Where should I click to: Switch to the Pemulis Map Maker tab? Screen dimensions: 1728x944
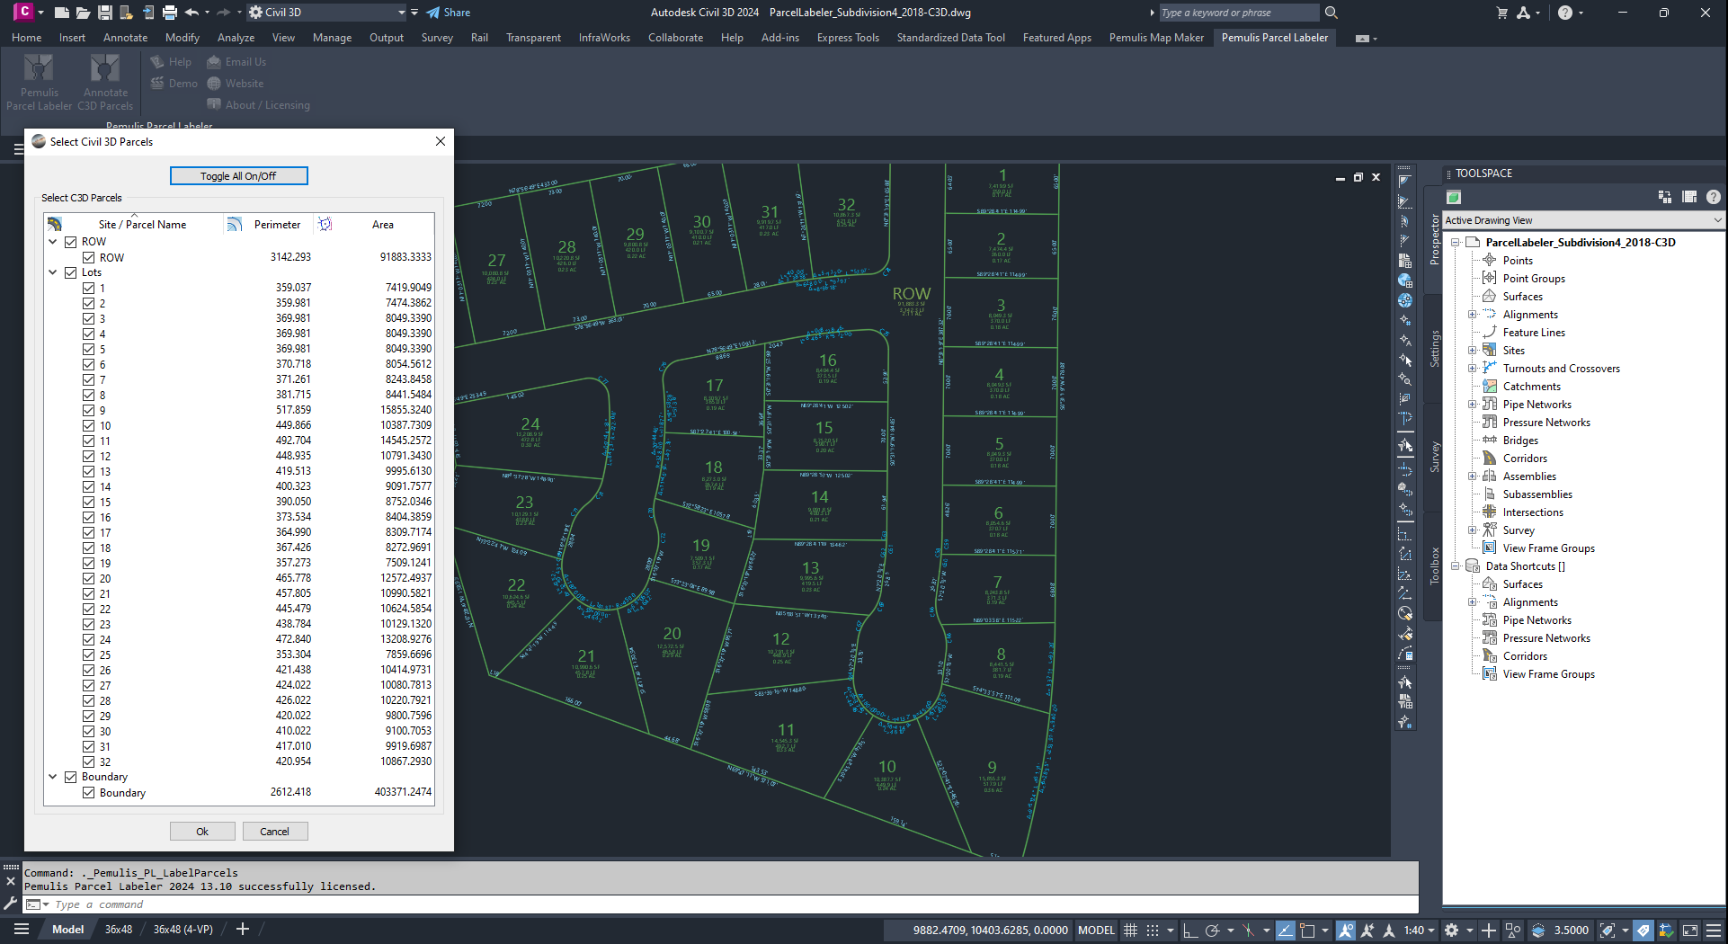click(x=1155, y=38)
